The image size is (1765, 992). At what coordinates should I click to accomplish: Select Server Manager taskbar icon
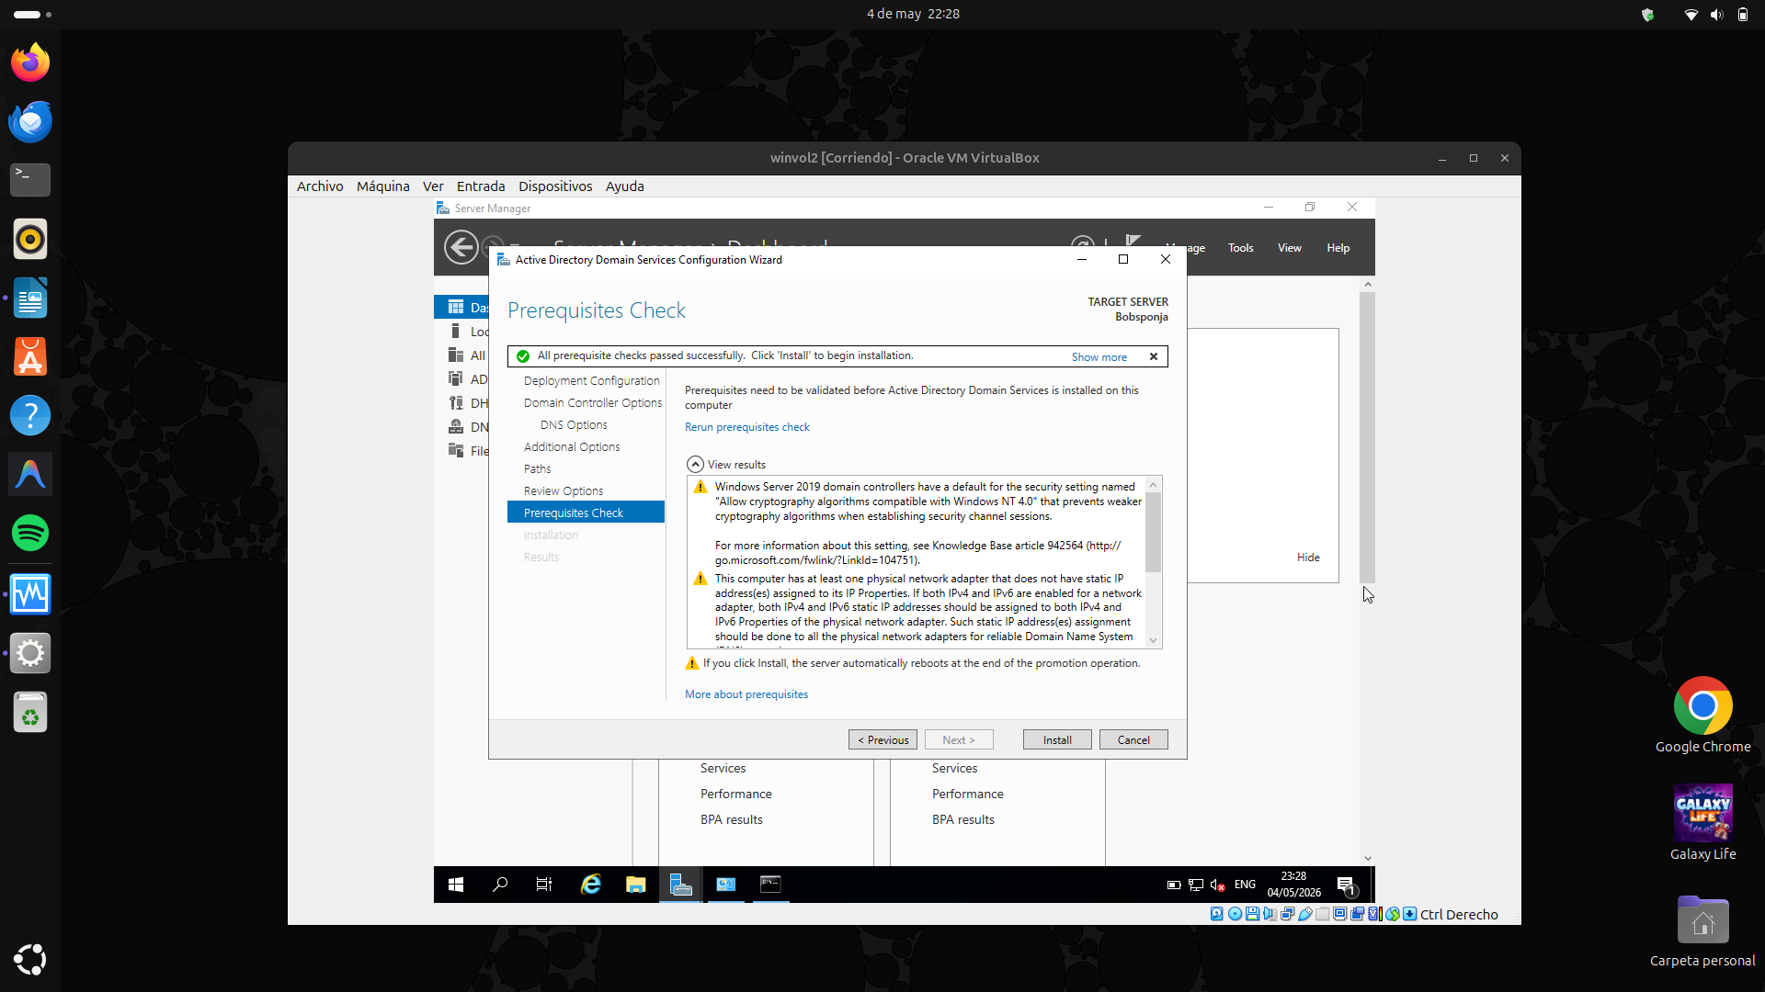[x=680, y=885]
